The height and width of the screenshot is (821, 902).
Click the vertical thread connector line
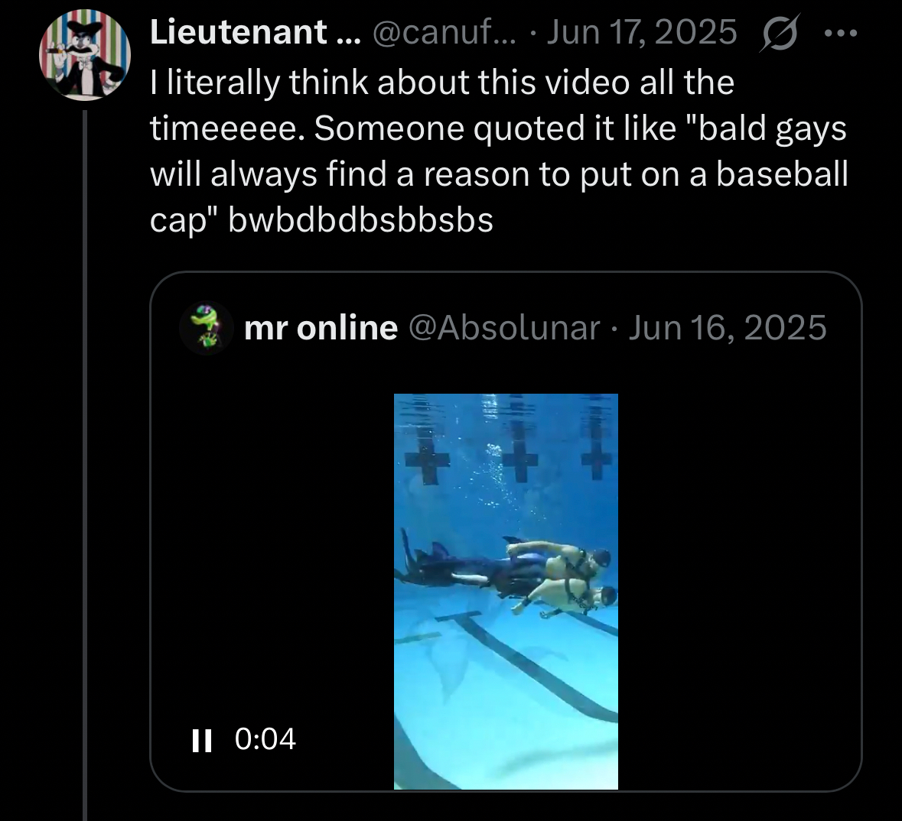pos(85,465)
